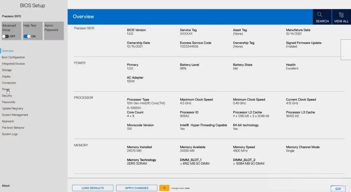351x192 pixels.
Task: Select Display in the sidebar
Action: (x=6, y=76)
